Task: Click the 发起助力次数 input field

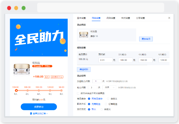Action: (97, 81)
